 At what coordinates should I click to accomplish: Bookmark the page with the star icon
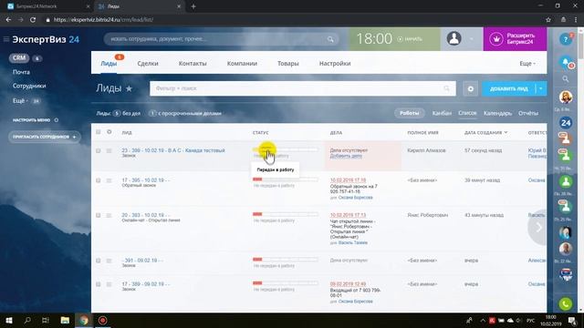(548, 20)
